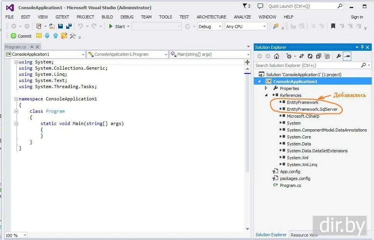This screenshot has width=374, height=240.
Task: Open the ARCHITECTURE menu
Action: (x=211, y=17)
